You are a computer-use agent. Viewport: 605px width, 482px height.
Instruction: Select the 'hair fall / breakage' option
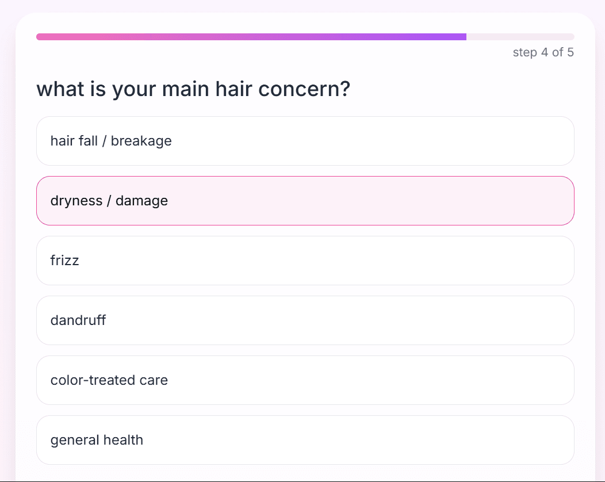[x=305, y=141]
